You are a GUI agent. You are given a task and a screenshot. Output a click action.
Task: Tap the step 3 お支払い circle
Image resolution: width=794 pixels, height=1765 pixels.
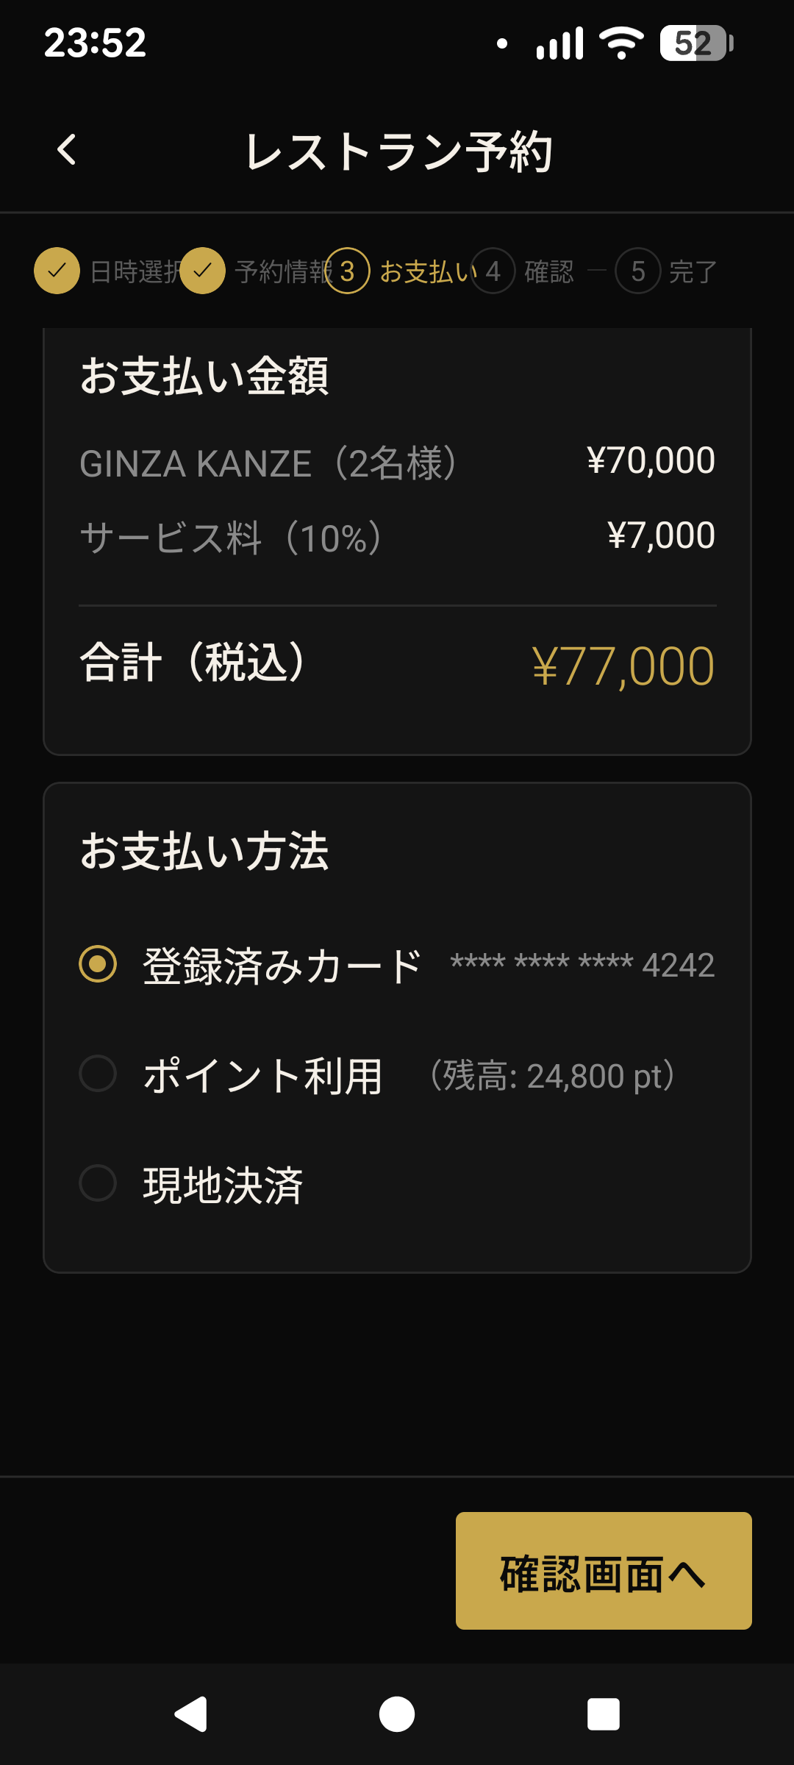tap(347, 271)
